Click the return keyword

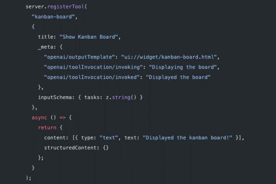pos(47,127)
